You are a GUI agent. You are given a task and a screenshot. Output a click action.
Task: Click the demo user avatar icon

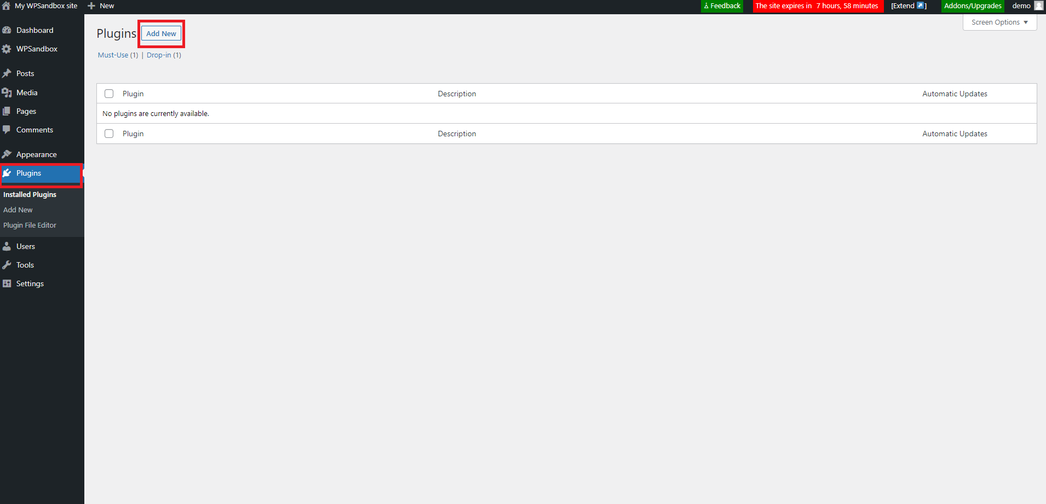click(x=1038, y=6)
